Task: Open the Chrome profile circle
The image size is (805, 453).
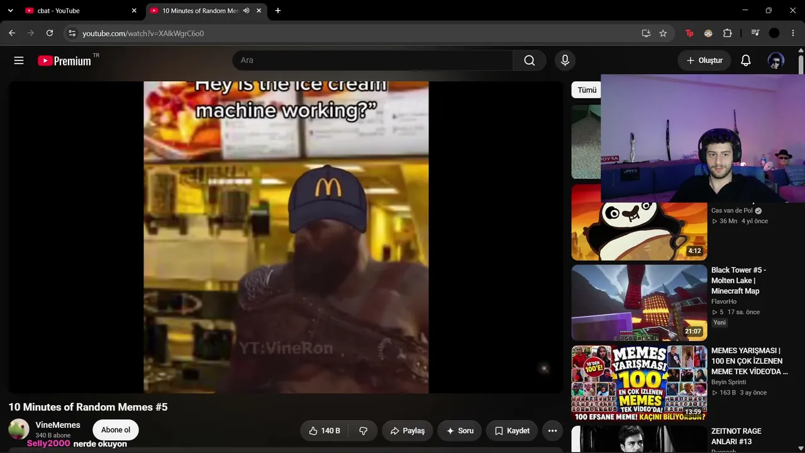Action: pyautogui.click(x=774, y=33)
